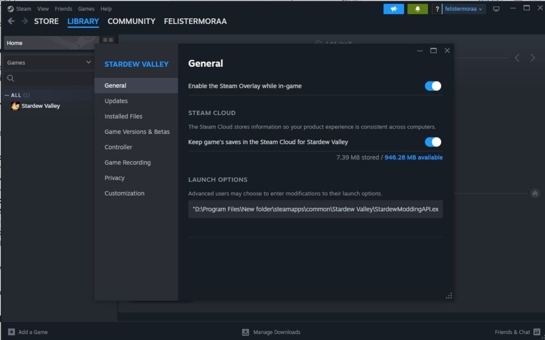Click the launch options text field
This screenshot has width=545, height=340.
(315, 209)
